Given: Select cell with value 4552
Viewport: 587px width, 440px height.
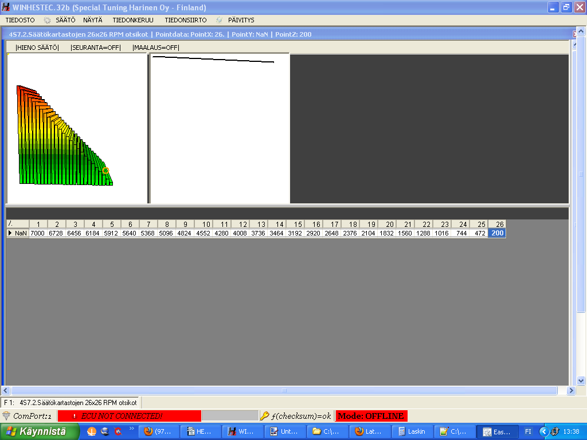Looking at the screenshot, I should click(204, 233).
